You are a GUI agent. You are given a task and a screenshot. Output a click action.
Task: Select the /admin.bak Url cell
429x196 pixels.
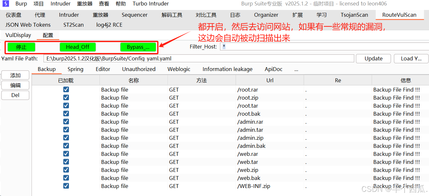270,146
